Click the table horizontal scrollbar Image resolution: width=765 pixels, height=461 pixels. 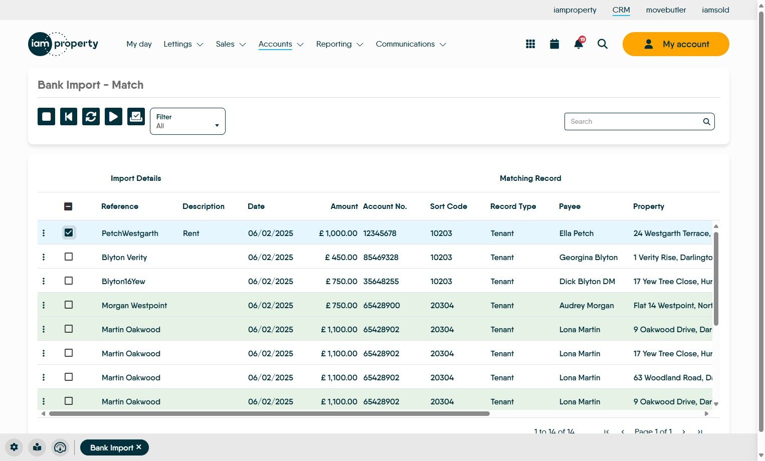[269, 414]
